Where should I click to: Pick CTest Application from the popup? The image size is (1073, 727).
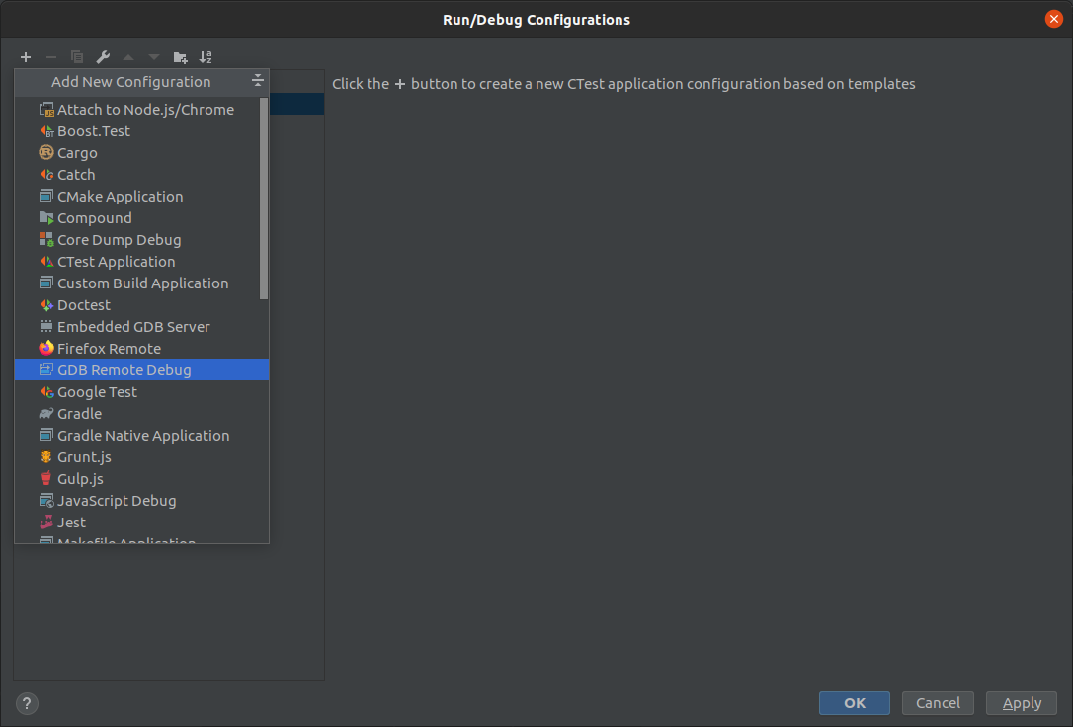point(141,261)
